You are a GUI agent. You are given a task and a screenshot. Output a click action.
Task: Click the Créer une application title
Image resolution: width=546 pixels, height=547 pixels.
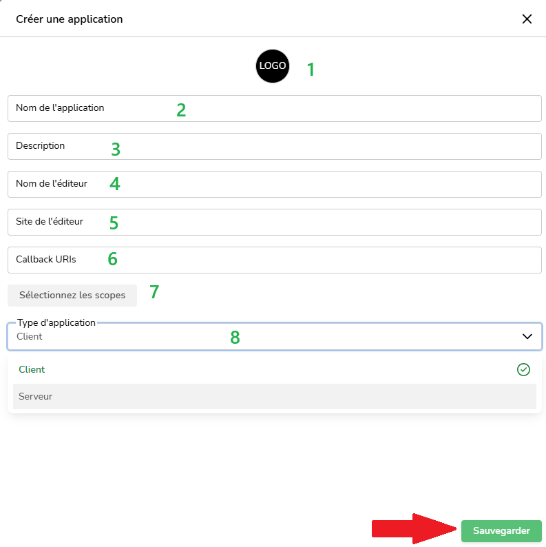(x=70, y=19)
